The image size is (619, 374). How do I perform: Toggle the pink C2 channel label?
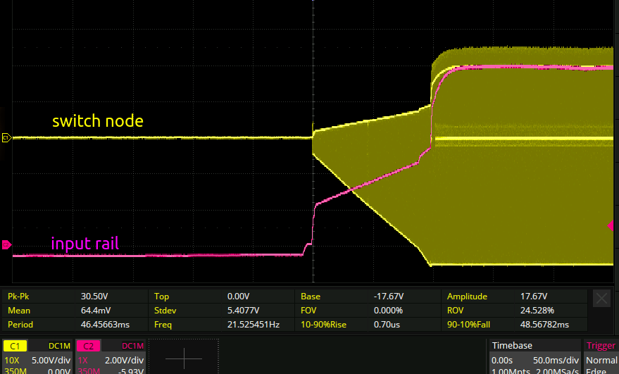pyautogui.click(x=89, y=346)
